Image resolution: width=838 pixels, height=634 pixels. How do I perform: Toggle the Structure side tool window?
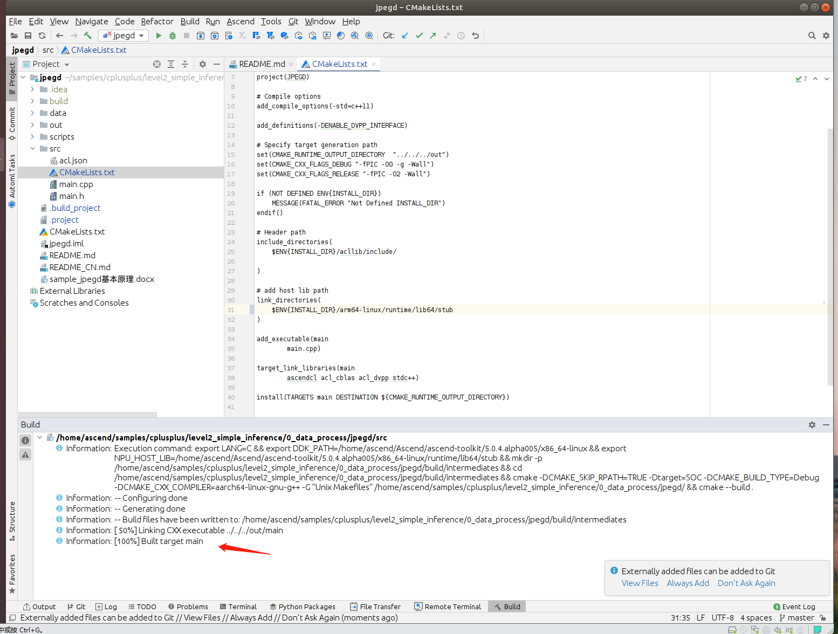coord(12,521)
